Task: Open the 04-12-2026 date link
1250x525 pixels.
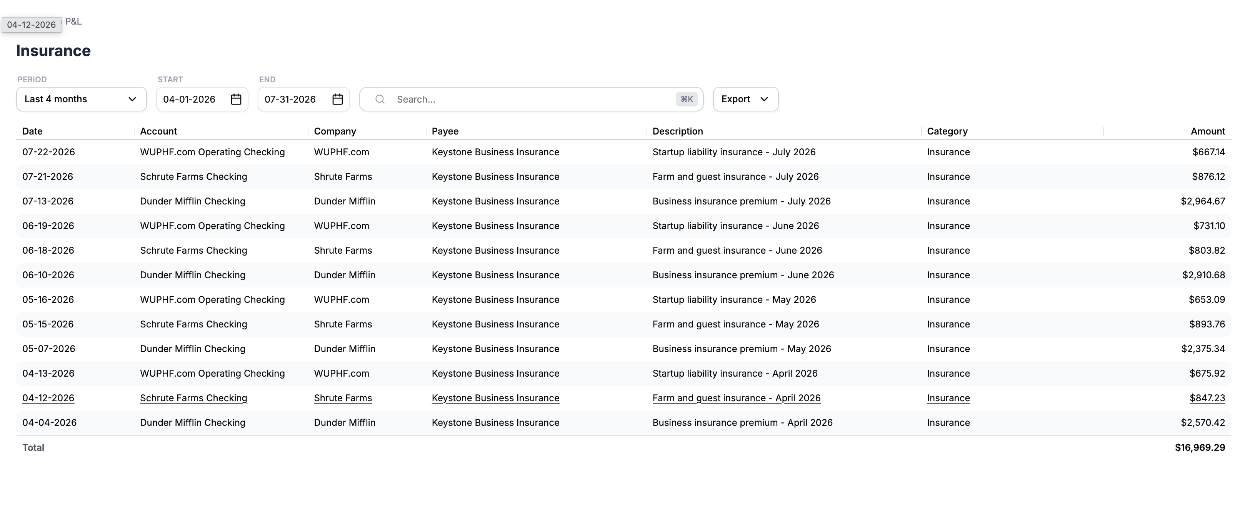Action: 48,398
